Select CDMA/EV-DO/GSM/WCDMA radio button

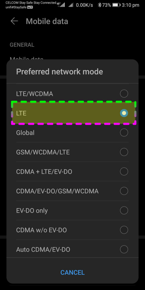pyautogui.click(x=124, y=191)
